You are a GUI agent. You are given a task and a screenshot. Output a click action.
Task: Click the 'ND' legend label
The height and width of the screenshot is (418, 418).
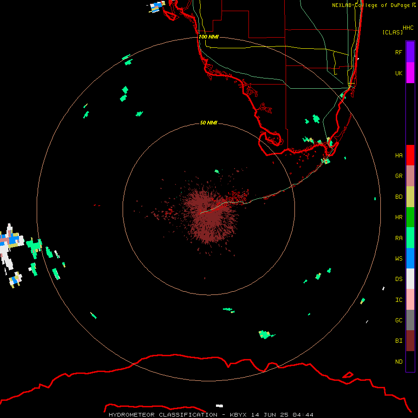(398, 362)
